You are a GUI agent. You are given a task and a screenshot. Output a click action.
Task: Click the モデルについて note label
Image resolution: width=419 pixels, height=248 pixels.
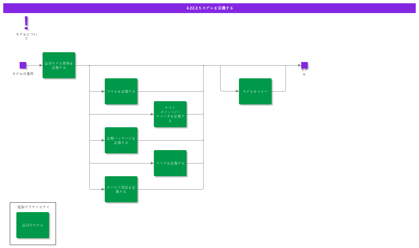click(x=27, y=36)
